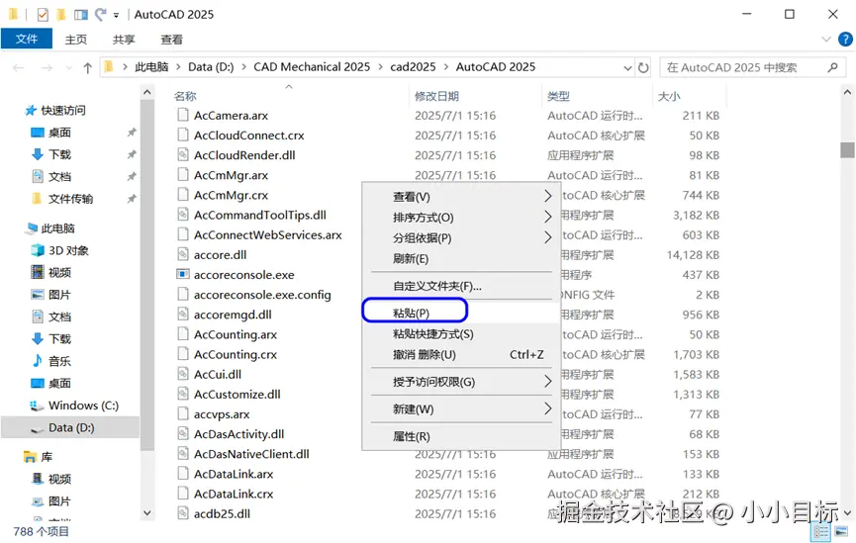
Task: Choose 自定义文件夹(F)... from context menu
Action: (461, 286)
